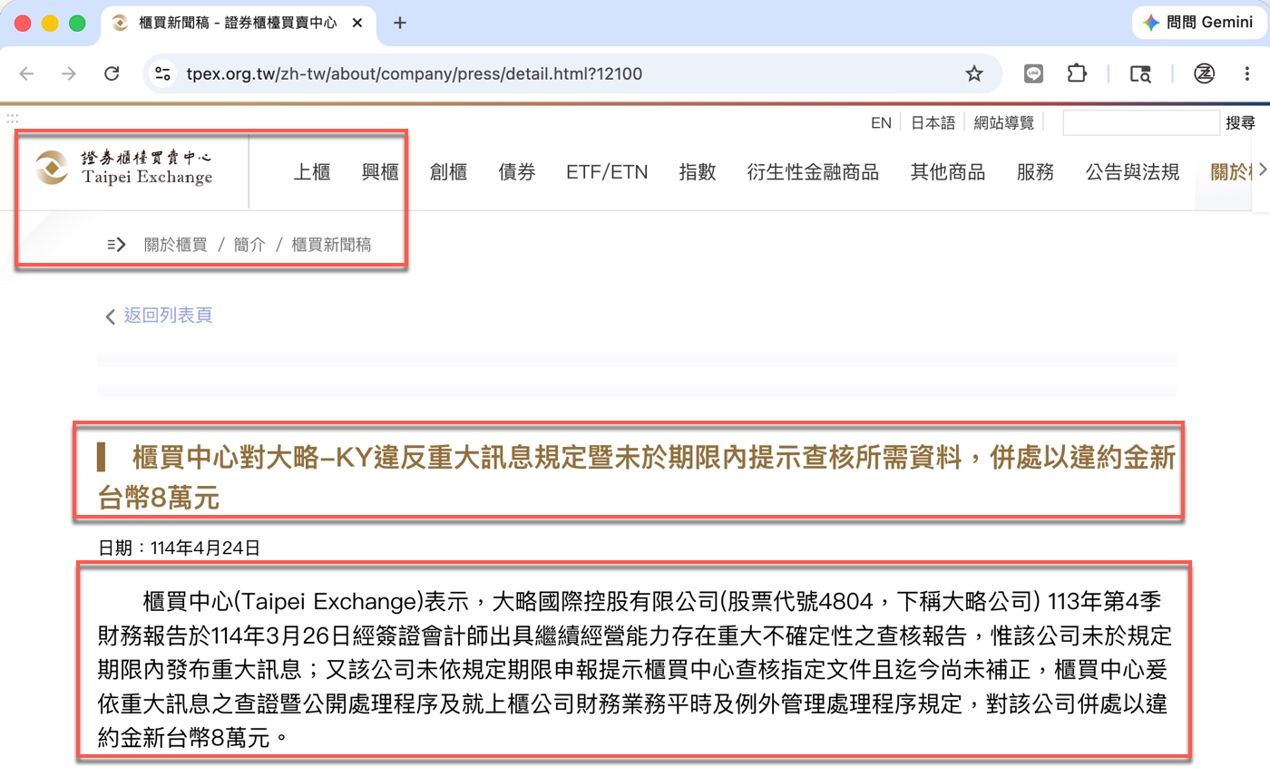Open the Extensions puzzle icon

[x=1077, y=73]
